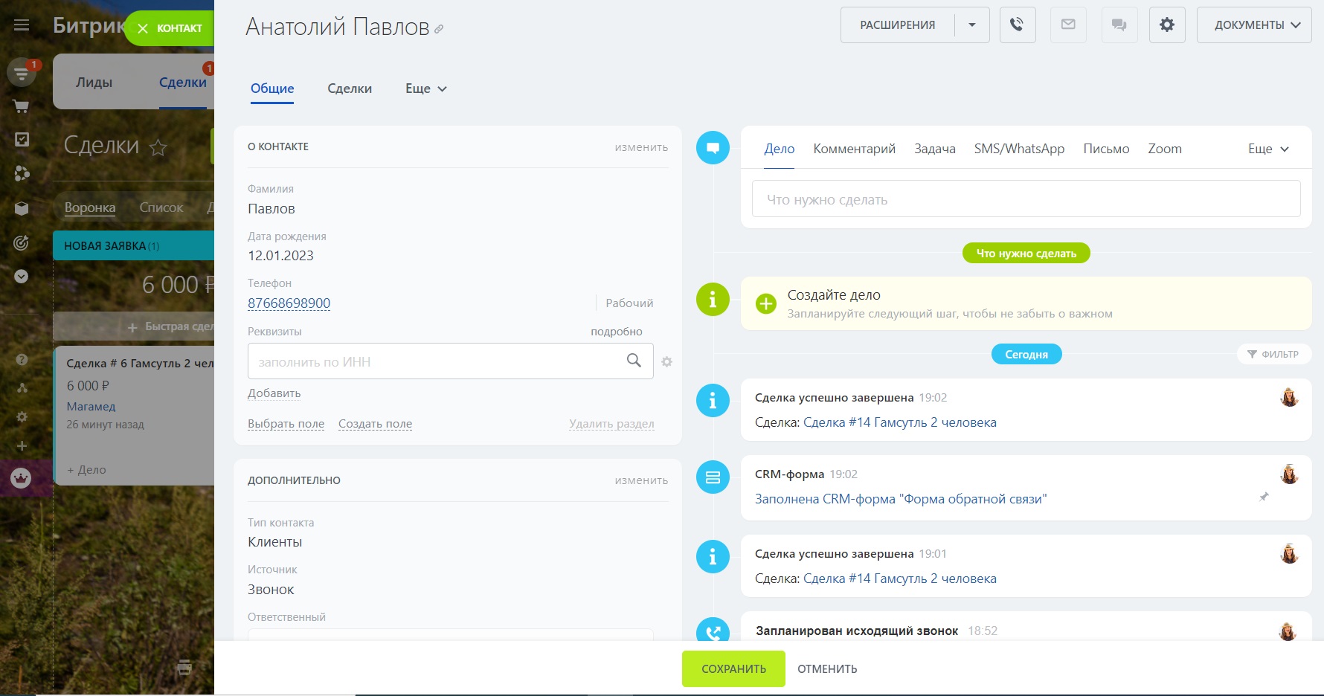Screen dimensions: 1324x696
Task: Click the 'Что нужно сделать' input field
Action: pyautogui.click(x=1026, y=199)
